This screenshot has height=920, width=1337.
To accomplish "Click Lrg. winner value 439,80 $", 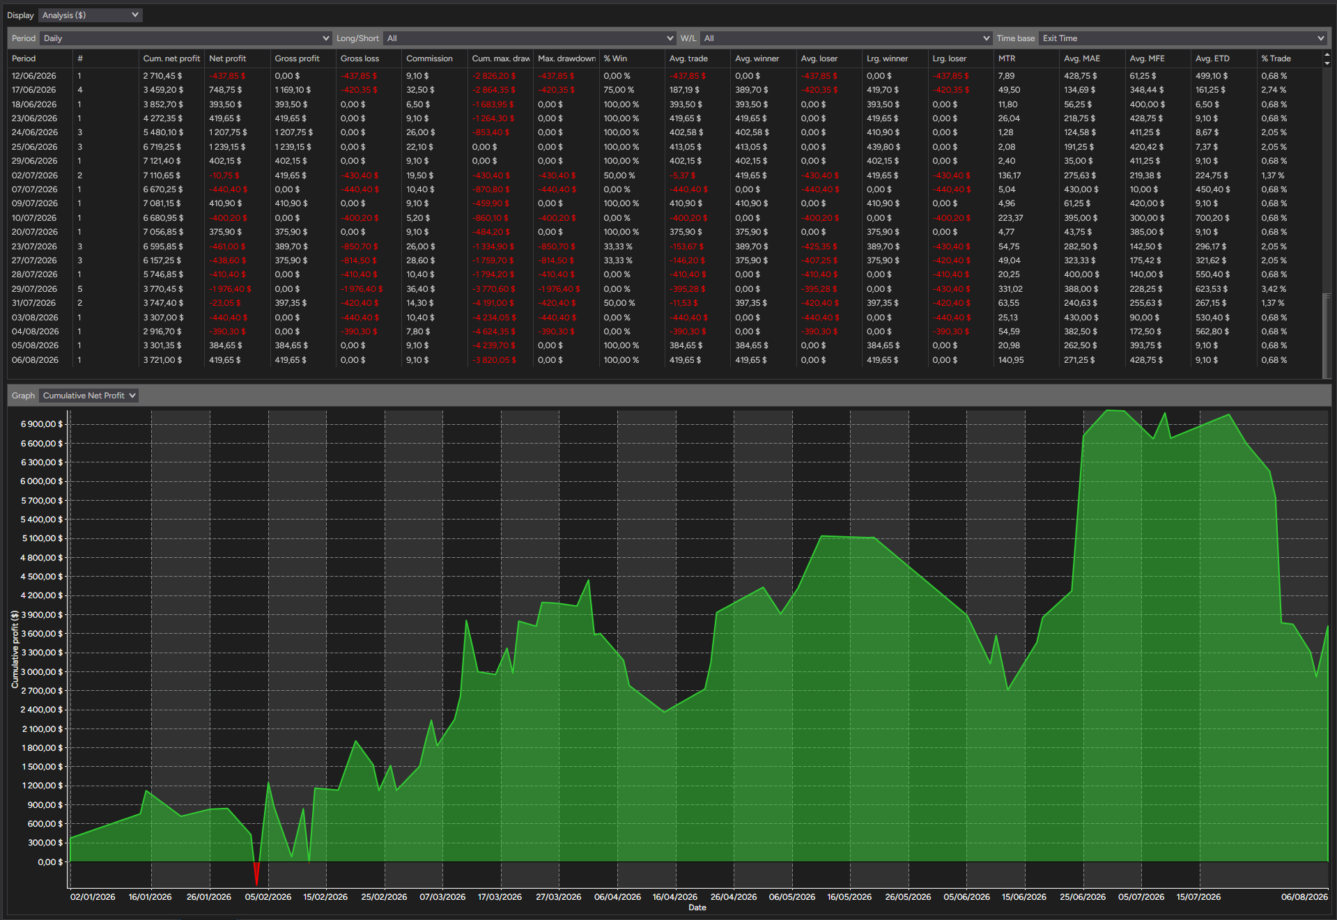I will 883,147.
